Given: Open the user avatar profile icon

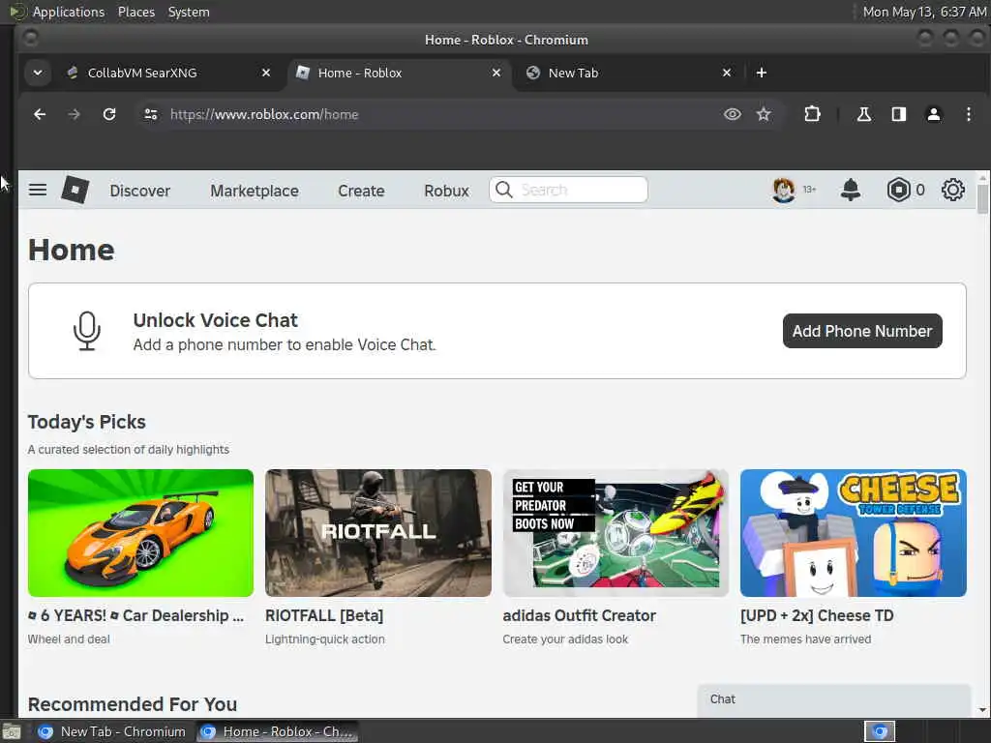Looking at the screenshot, I should pos(784,190).
